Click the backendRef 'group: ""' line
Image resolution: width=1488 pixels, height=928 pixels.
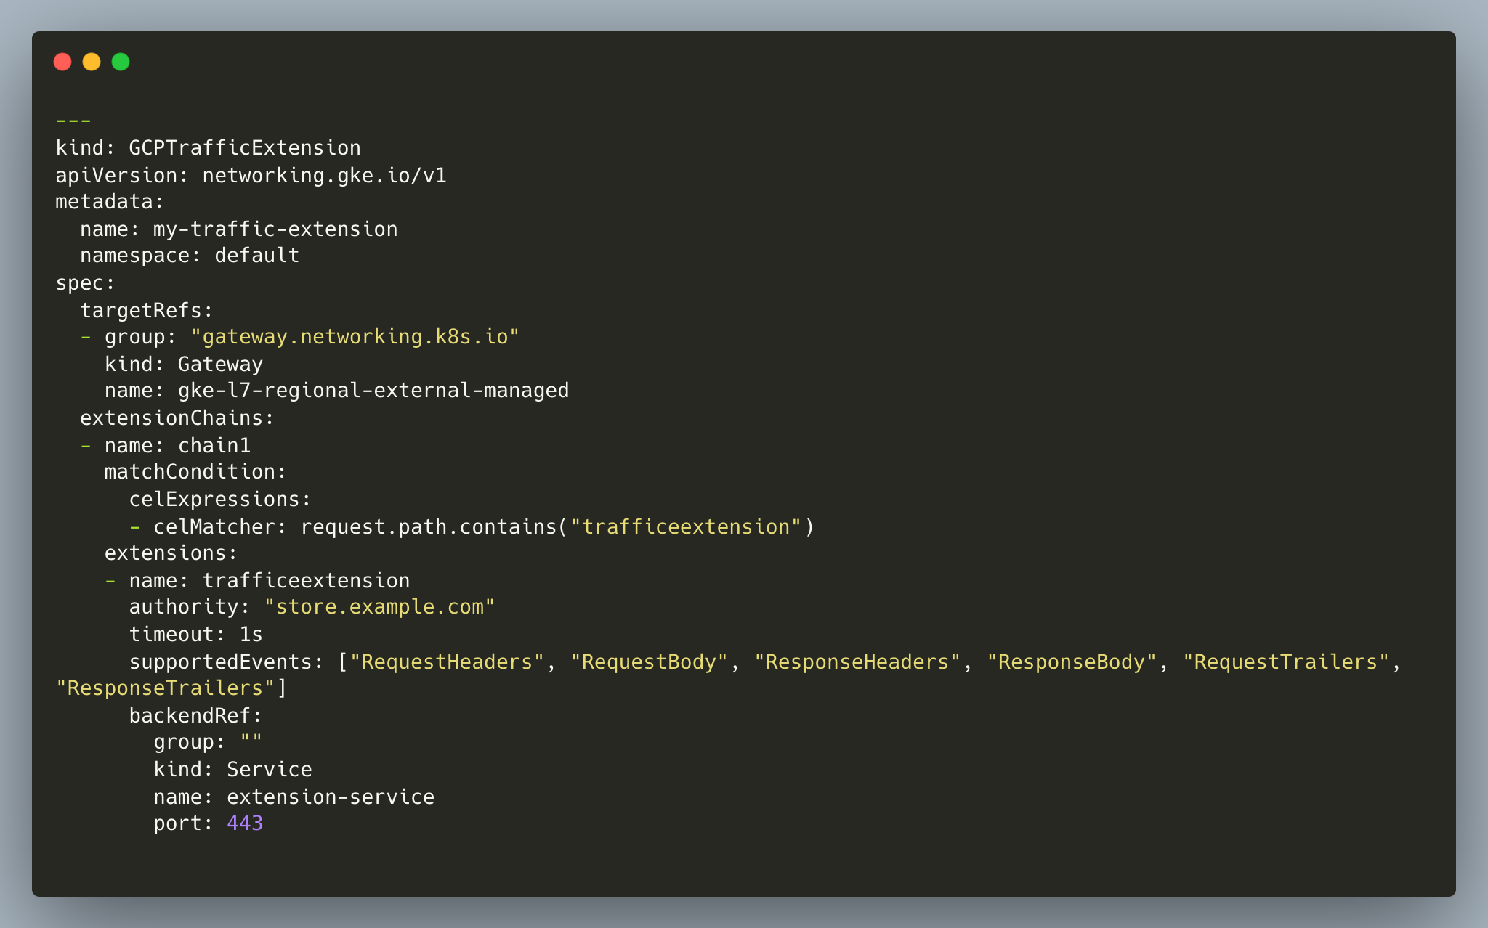[x=208, y=742]
